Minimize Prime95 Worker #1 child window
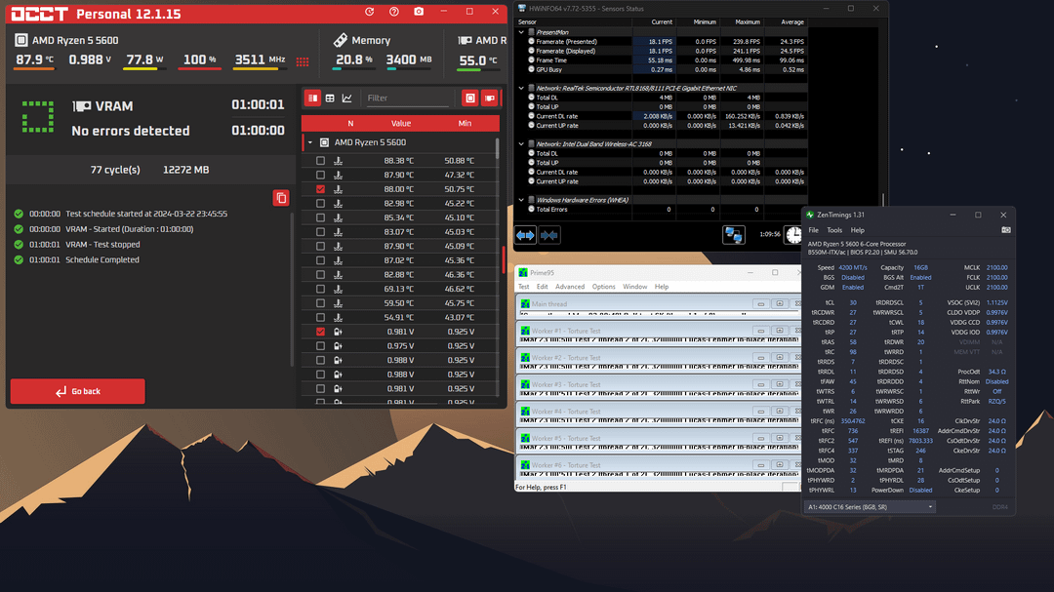The image size is (1054, 592). pos(761,331)
